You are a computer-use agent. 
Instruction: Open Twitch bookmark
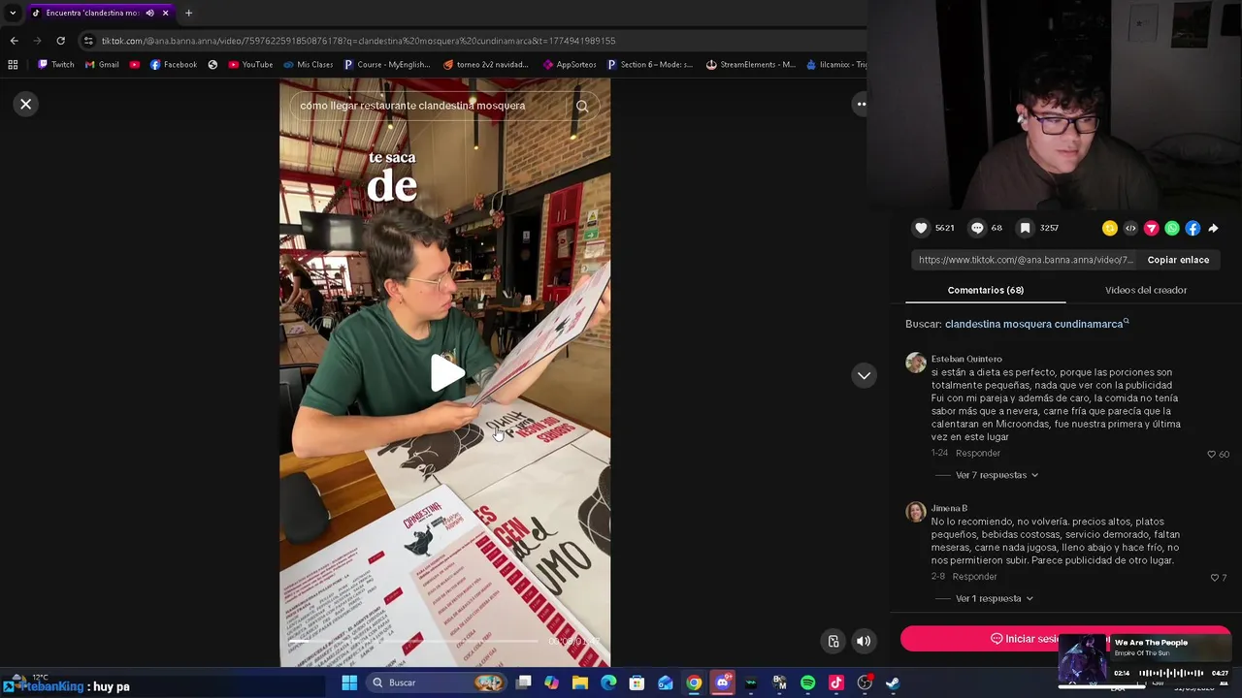point(55,65)
